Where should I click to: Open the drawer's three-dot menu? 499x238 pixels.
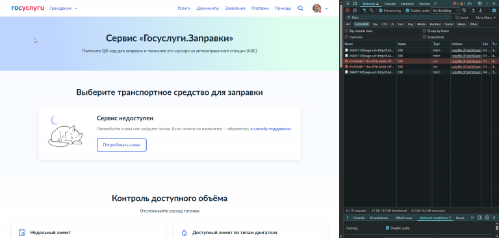(x=347, y=218)
